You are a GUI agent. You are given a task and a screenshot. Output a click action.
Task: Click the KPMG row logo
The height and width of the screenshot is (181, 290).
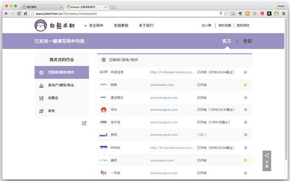point(103,148)
